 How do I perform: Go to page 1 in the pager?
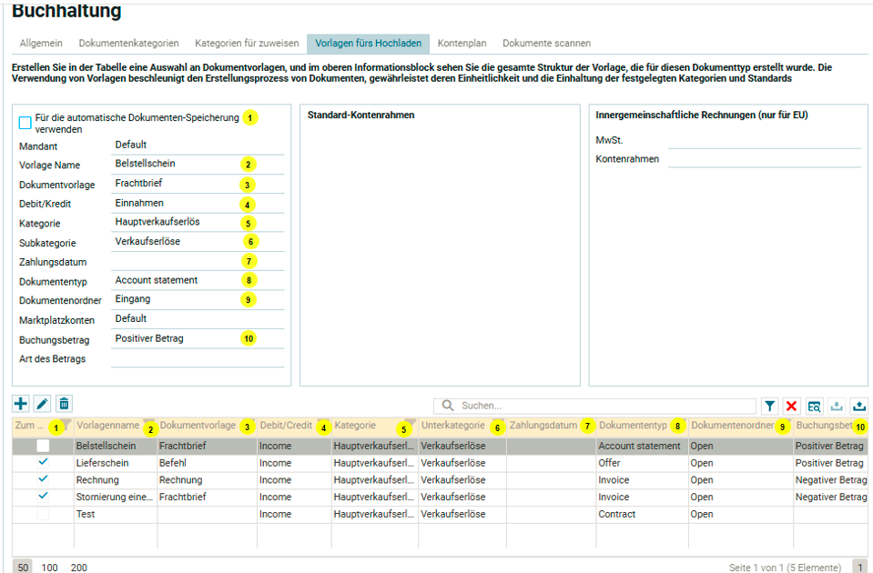[858, 567]
